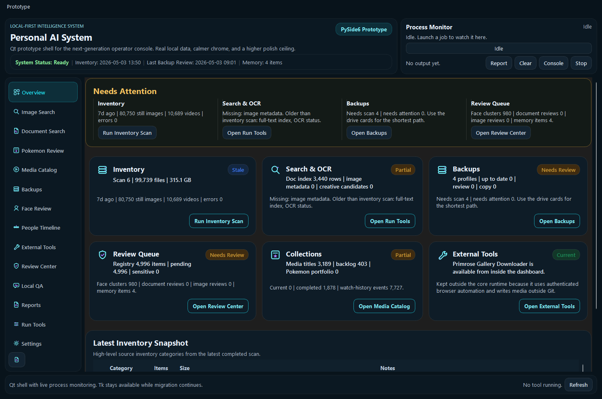Open People Timeline from sidebar
602x399 pixels.
coord(43,228)
